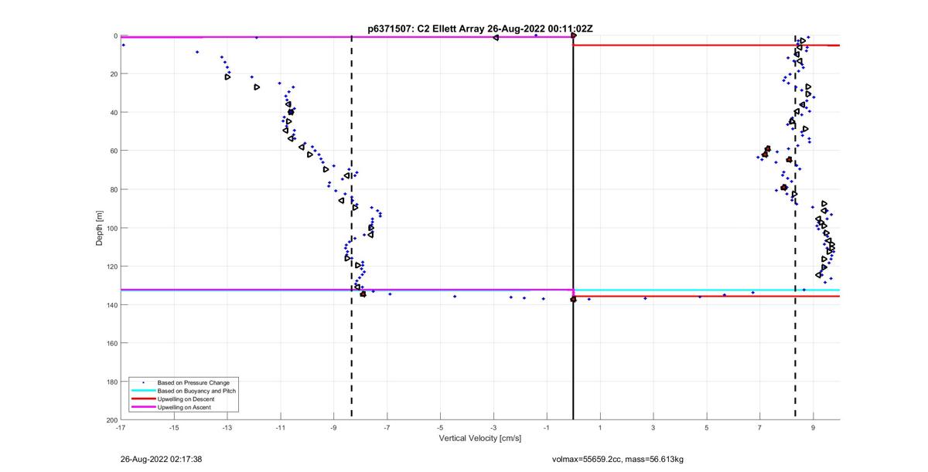Image resolution: width=928 pixels, height=472 pixels.
Task: Click positive x-axis tick label '3'
Action: (x=653, y=427)
